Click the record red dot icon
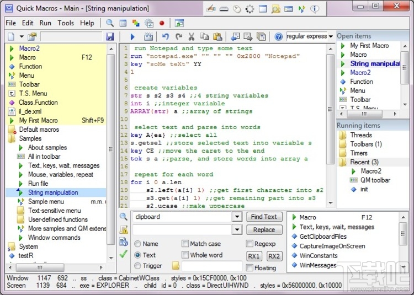This screenshot has width=414, height=295. (162, 23)
